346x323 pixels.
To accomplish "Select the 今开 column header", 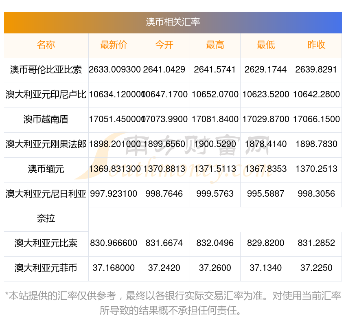I will 164,45.
